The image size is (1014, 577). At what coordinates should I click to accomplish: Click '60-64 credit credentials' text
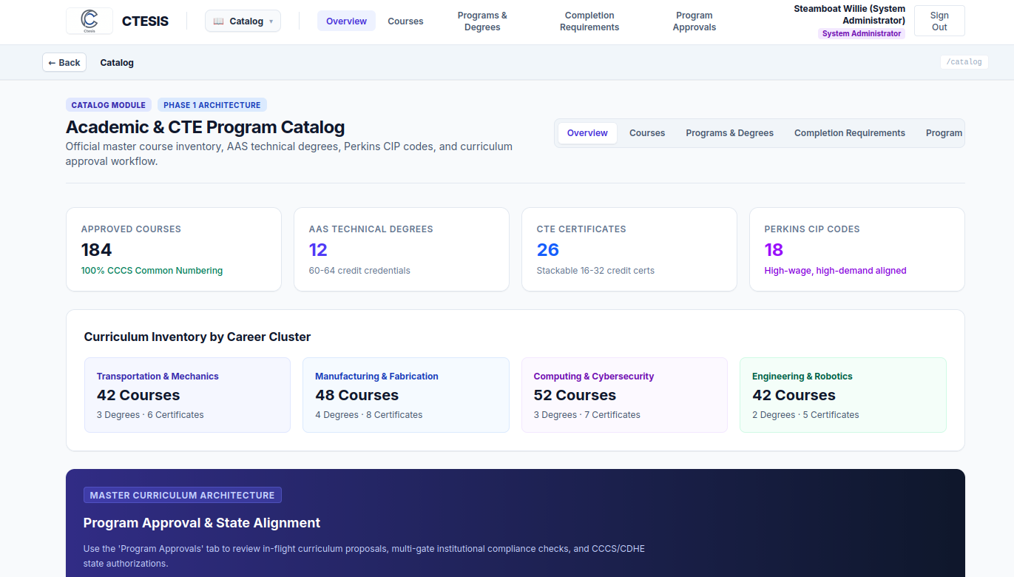[x=359, y=271]
